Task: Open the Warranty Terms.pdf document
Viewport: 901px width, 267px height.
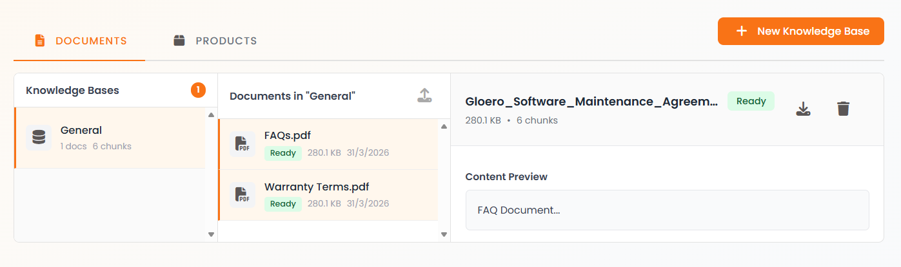Action: [x=328, y=195]
